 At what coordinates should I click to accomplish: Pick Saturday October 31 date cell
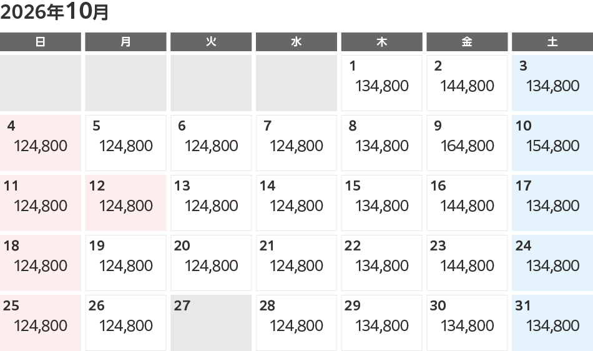coord(552,322)
